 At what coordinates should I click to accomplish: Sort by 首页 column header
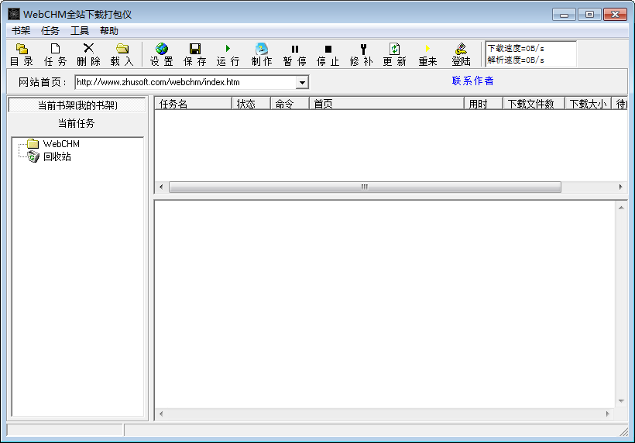(x=386, y=104)
